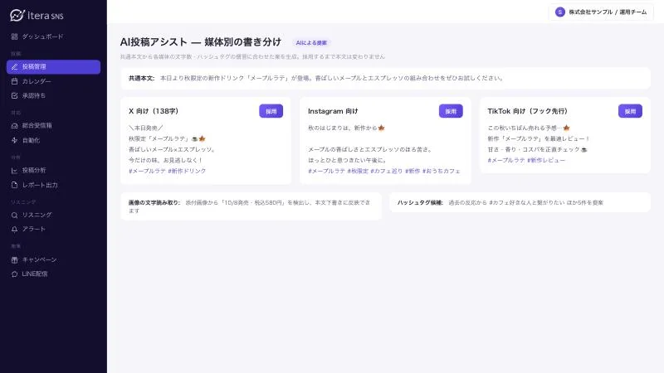The image size is (664, 373).
Task: Click the page heading AI投稿アシスト
Action: point(154,42)
